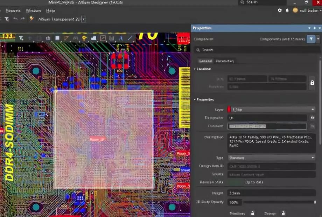The height and width of the screenshot is (217, 322).
Task: Toggle the Comment field visibility icon
Action: (x=312, y=126)
